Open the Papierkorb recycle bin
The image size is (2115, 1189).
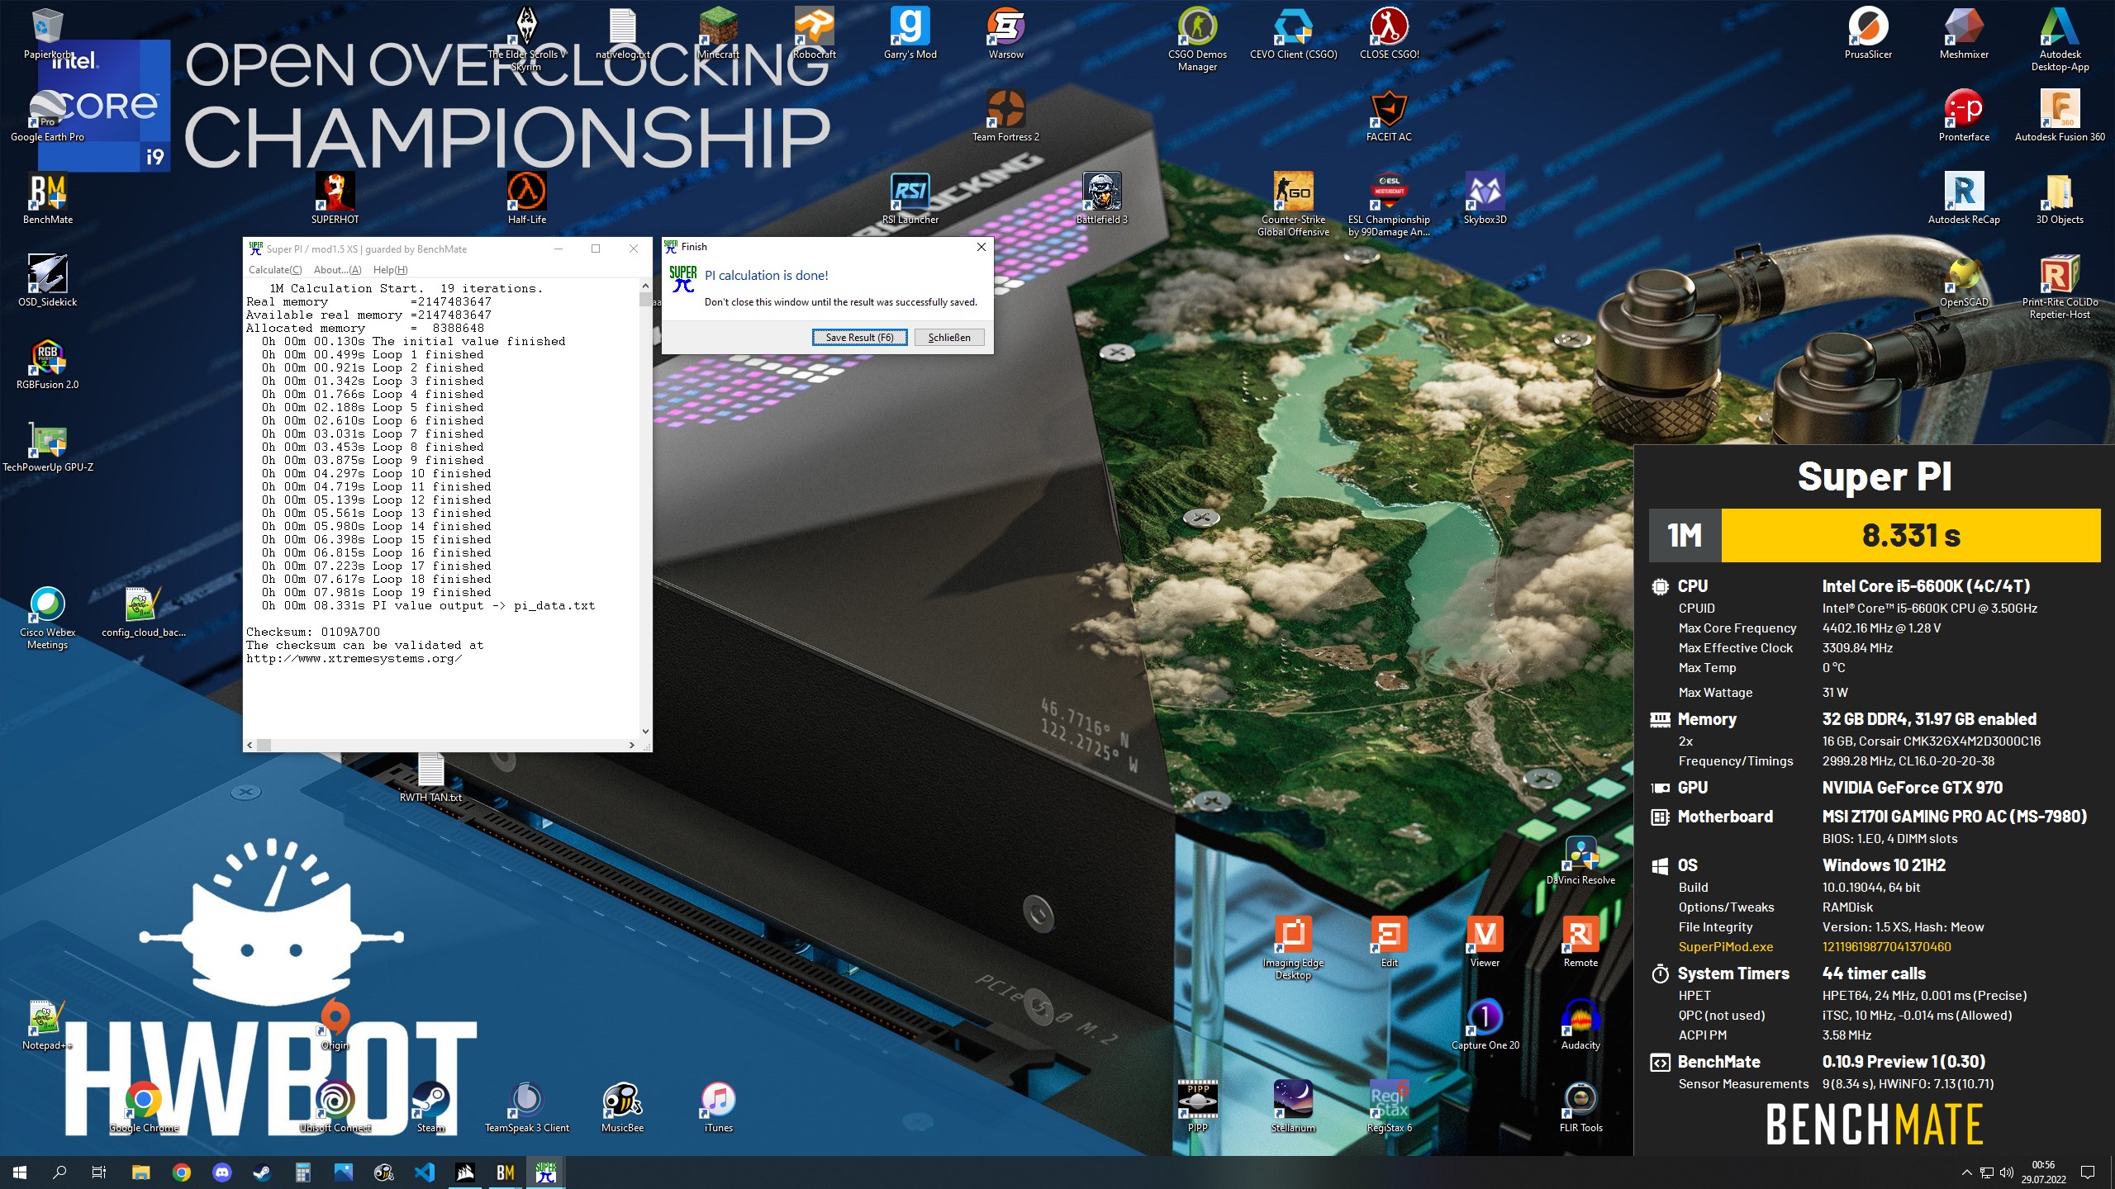point(48,34)
